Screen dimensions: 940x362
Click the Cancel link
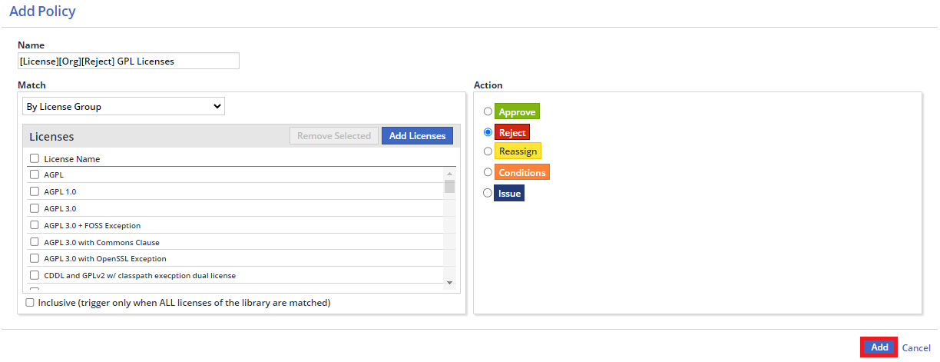[916, 347]
